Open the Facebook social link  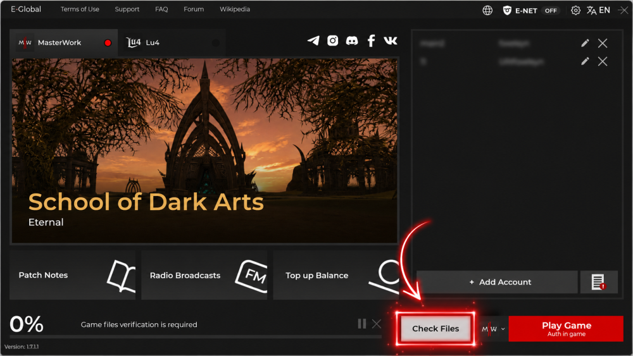pyautogui.click(x=371, y=40)
